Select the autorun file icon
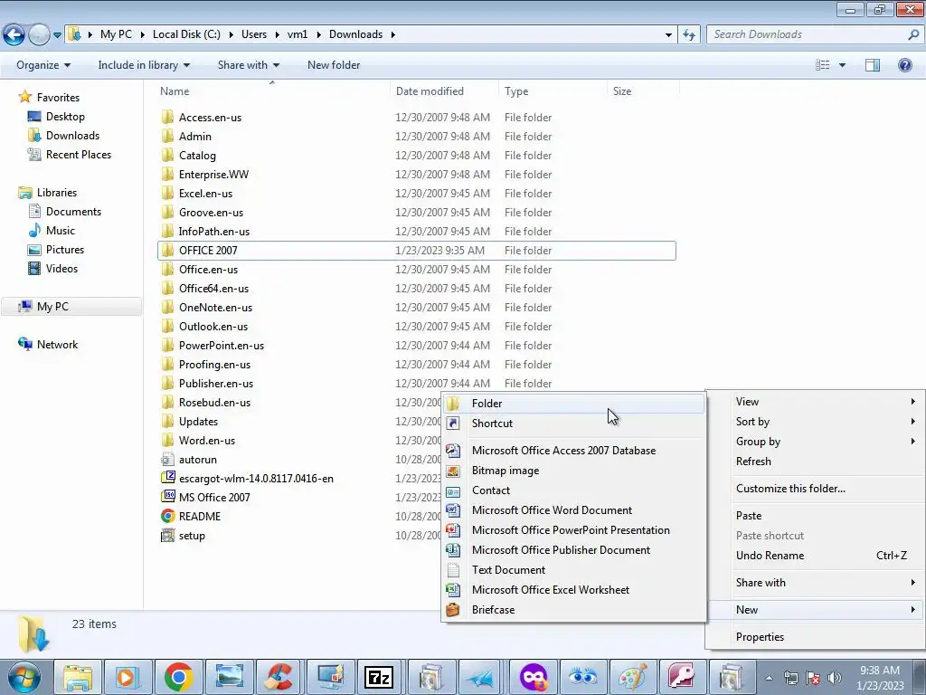The width and height of the screenshot is (926, 695). coord(167,459)
